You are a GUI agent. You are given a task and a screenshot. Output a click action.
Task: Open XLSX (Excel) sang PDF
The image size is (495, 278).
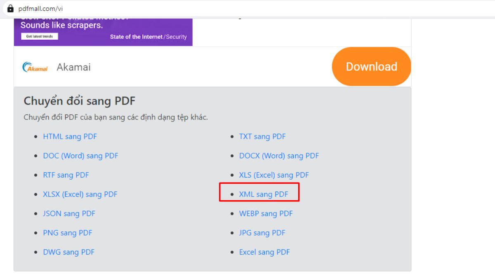[x=80, y=194]
